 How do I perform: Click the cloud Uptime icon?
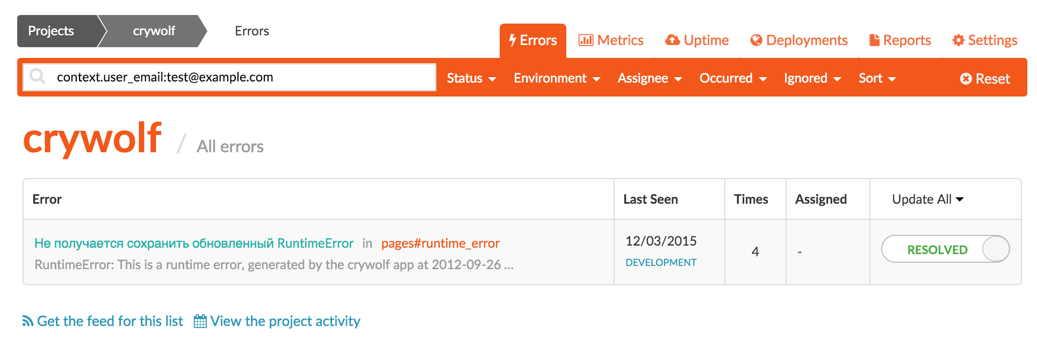pyautogui.click(x=672, y=40)
